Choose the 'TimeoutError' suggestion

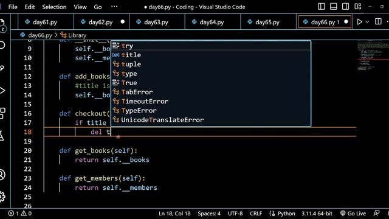tap(211, 102)
